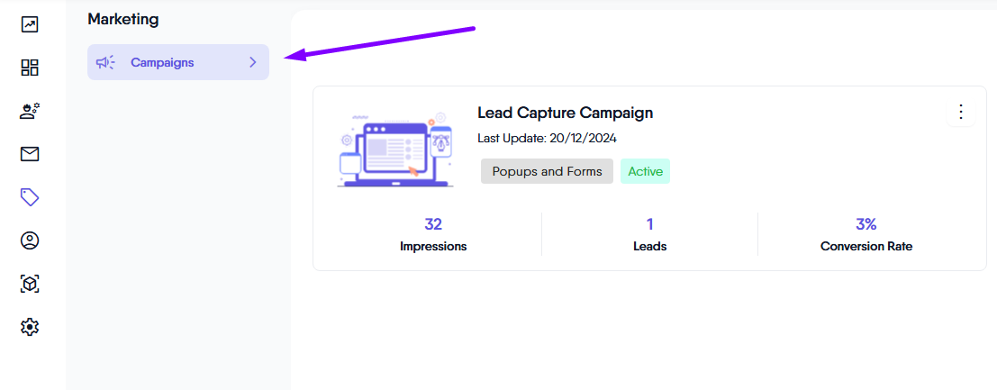Click the green Active status badge
The image size is (997, 390).
pos(645,171)
